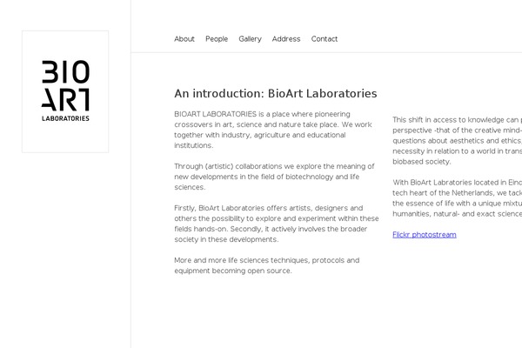
Task: Click the text about open source equipment
Action: coord(267,265)
